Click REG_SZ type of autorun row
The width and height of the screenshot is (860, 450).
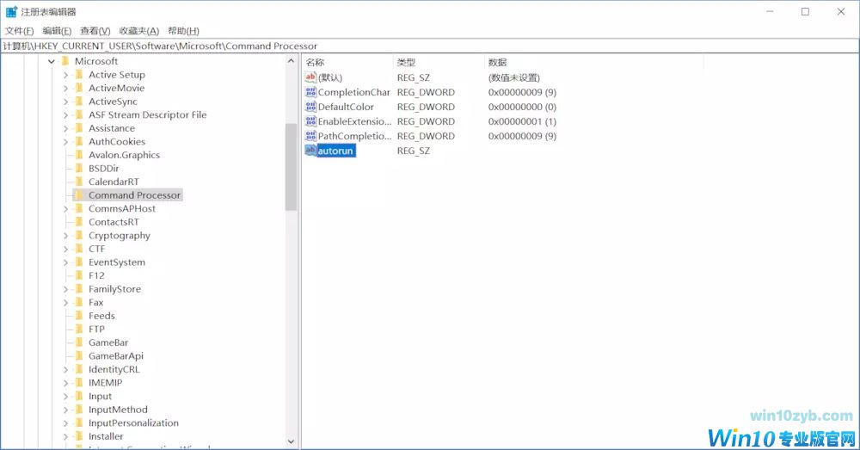click(x=414, y=151)
